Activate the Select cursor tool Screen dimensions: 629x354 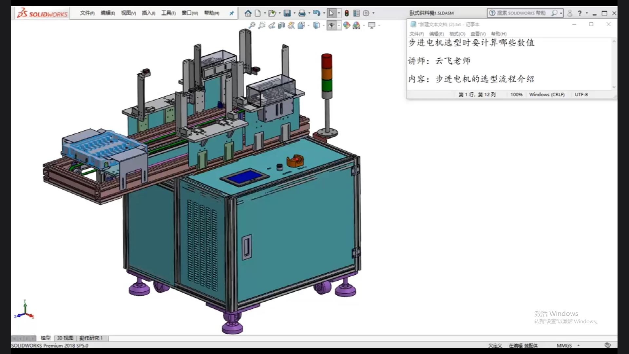331,13
